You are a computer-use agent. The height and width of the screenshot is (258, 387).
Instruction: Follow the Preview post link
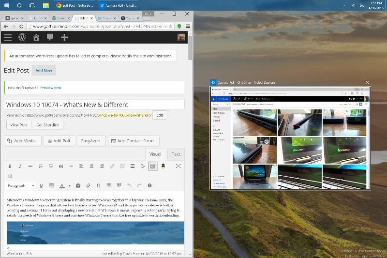[51, 88]
